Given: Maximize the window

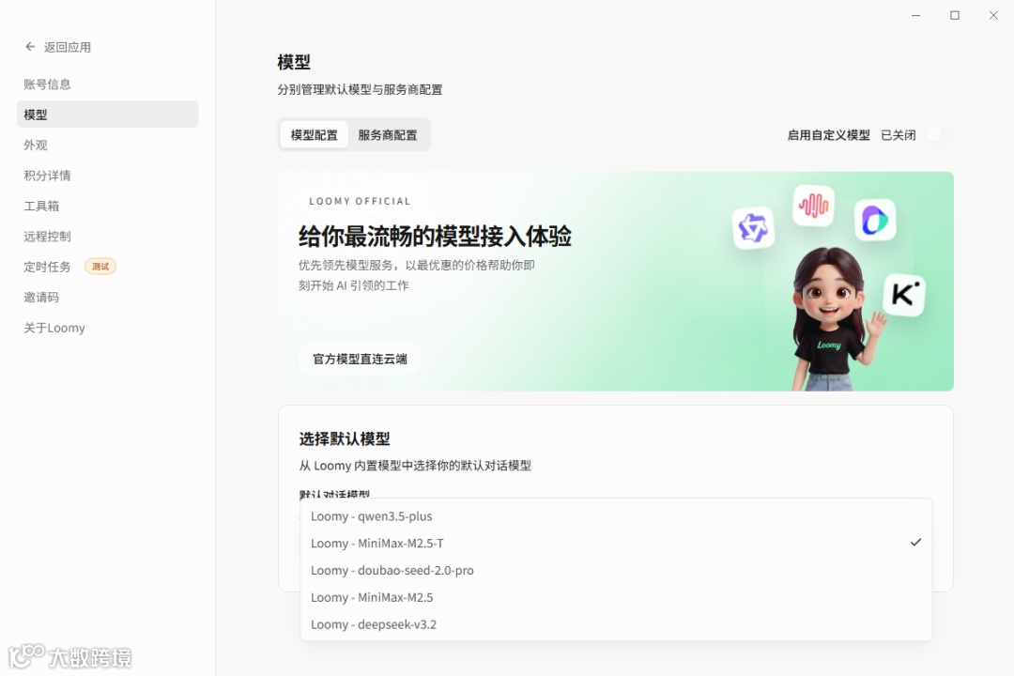Looking at the screenshot, I should 955,16.
